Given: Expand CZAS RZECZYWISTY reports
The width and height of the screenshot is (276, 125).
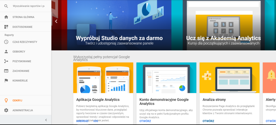Looking at the screenshot, I should 25,42.
